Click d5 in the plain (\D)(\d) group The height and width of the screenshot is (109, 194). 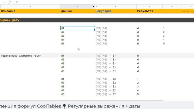point(63,44)
